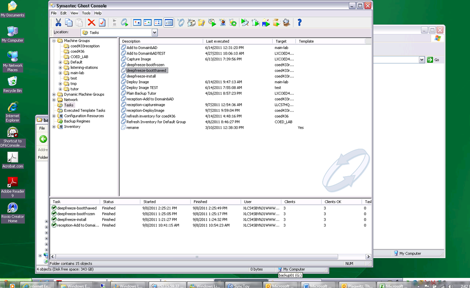Open the Tools menu
Screen dimensions: 470x288
click(86, 13)
